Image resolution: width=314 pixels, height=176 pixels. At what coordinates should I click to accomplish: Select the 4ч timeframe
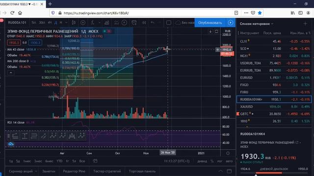point(50,22)
